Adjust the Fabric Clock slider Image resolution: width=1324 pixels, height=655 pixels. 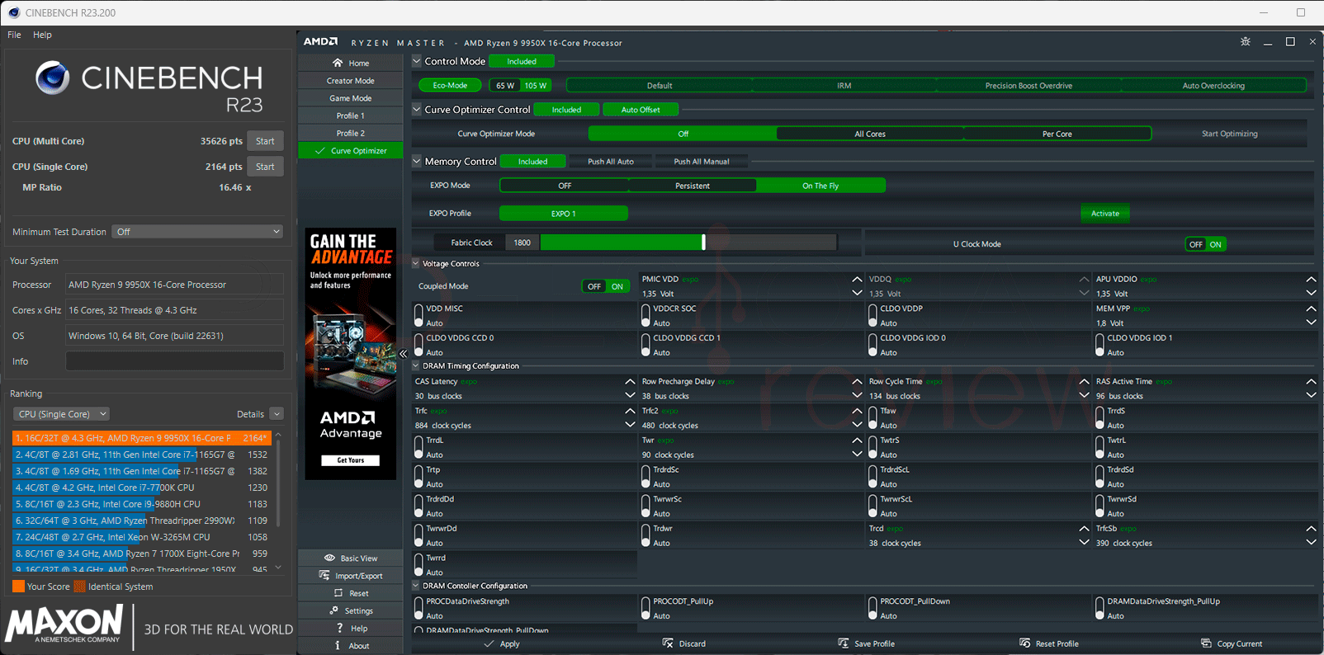[x=703, y=243]
